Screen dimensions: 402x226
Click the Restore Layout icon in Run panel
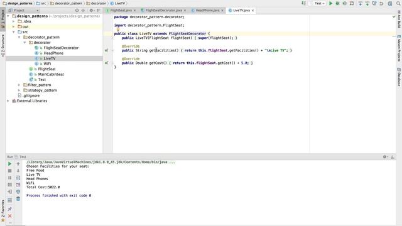(10, 200)
